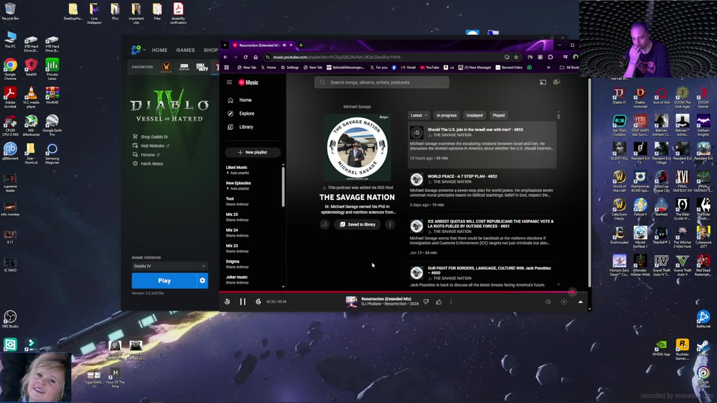The width and height of the screenshot is (717, 403).
Task: Reload the browser page
Action: 245,57
